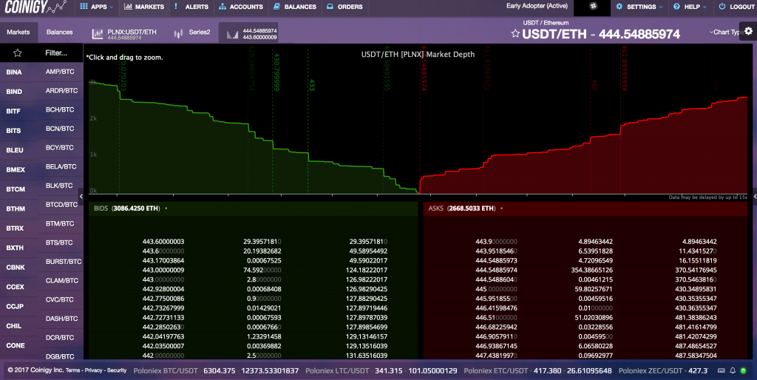Screen dimensions: 757x380
Task: Open the Security footer link
Action: (117, 370)
